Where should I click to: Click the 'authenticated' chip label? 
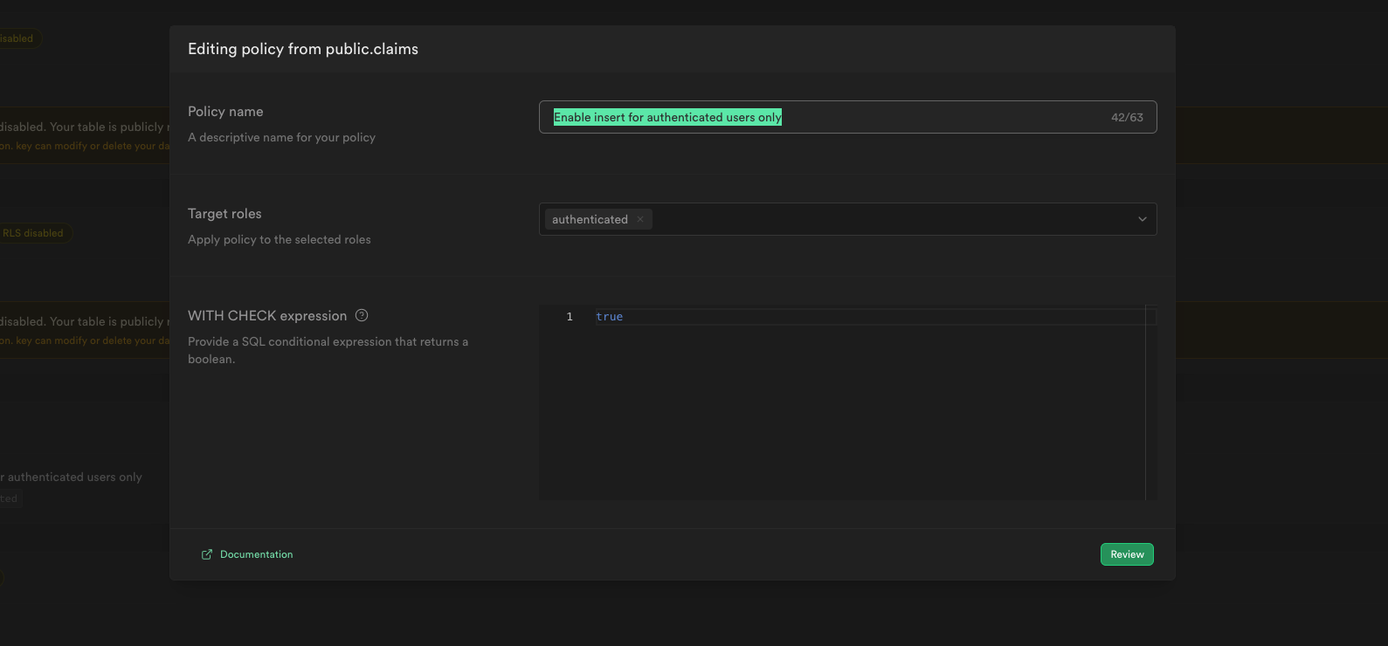pos(590,219)
